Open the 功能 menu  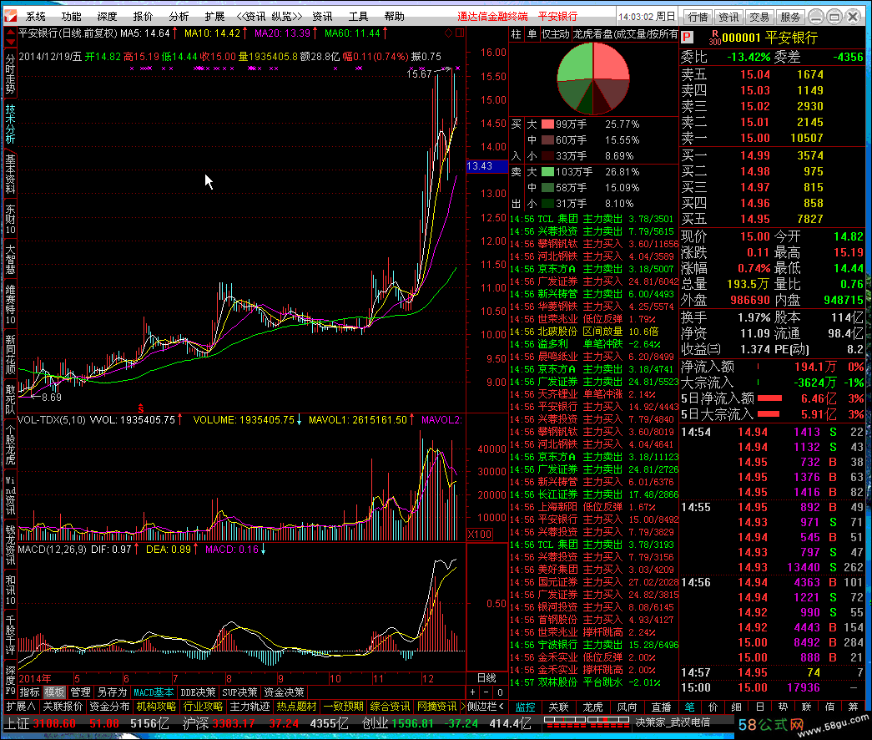pyautogui.click(x=71, y=16)
